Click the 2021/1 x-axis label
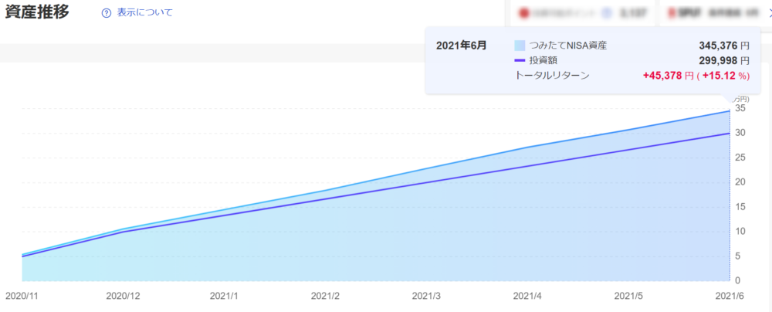 (x=224, y=296)
